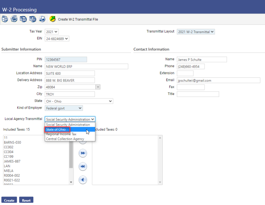The image size is (265, 205).
Task: Open the Kind of Employer dropdown
Action: tap(64, 108)
